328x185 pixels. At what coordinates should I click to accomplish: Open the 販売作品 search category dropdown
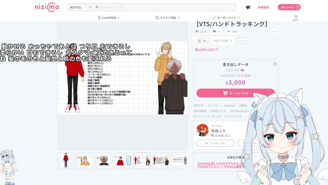pos(81,7)
